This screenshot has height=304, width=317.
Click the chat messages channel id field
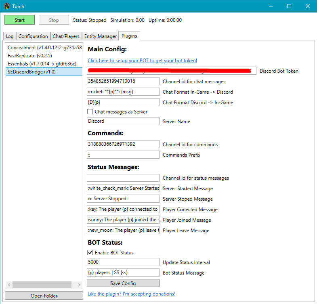(x=123, y=81)
